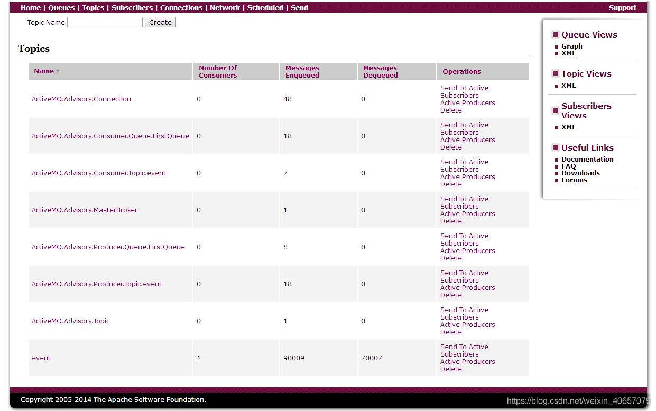Delete the ActiveMQ.Advisory.MasterBroker topic
The image size is (656, 411).
click(x=451, y=221)
